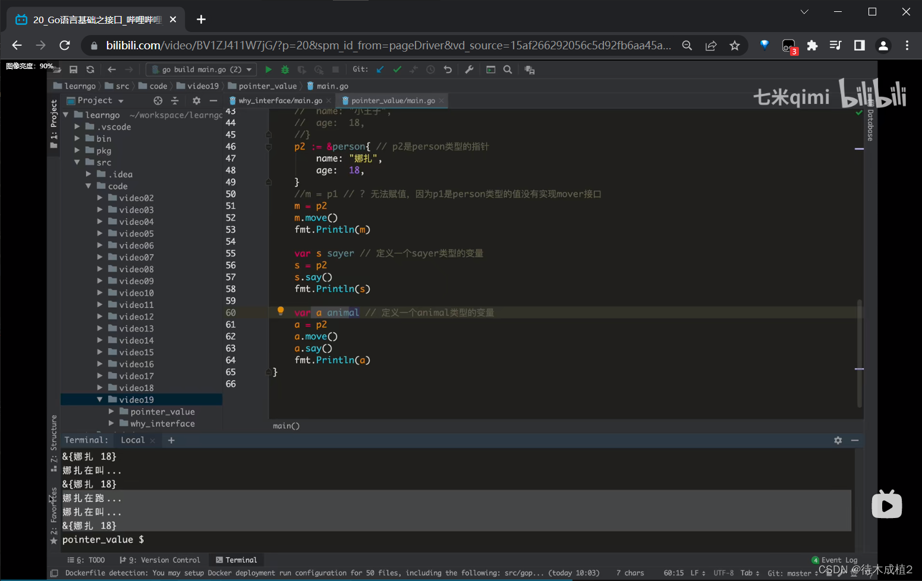
Task: Open the Event Log
Action: click(x=835, y=560)
